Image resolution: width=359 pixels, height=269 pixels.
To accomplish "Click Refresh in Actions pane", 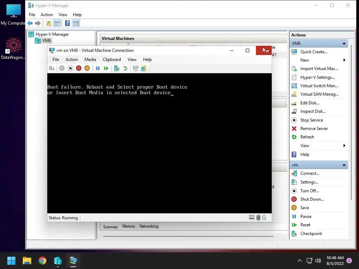I will pyautogui.click(x=307, y=137).
